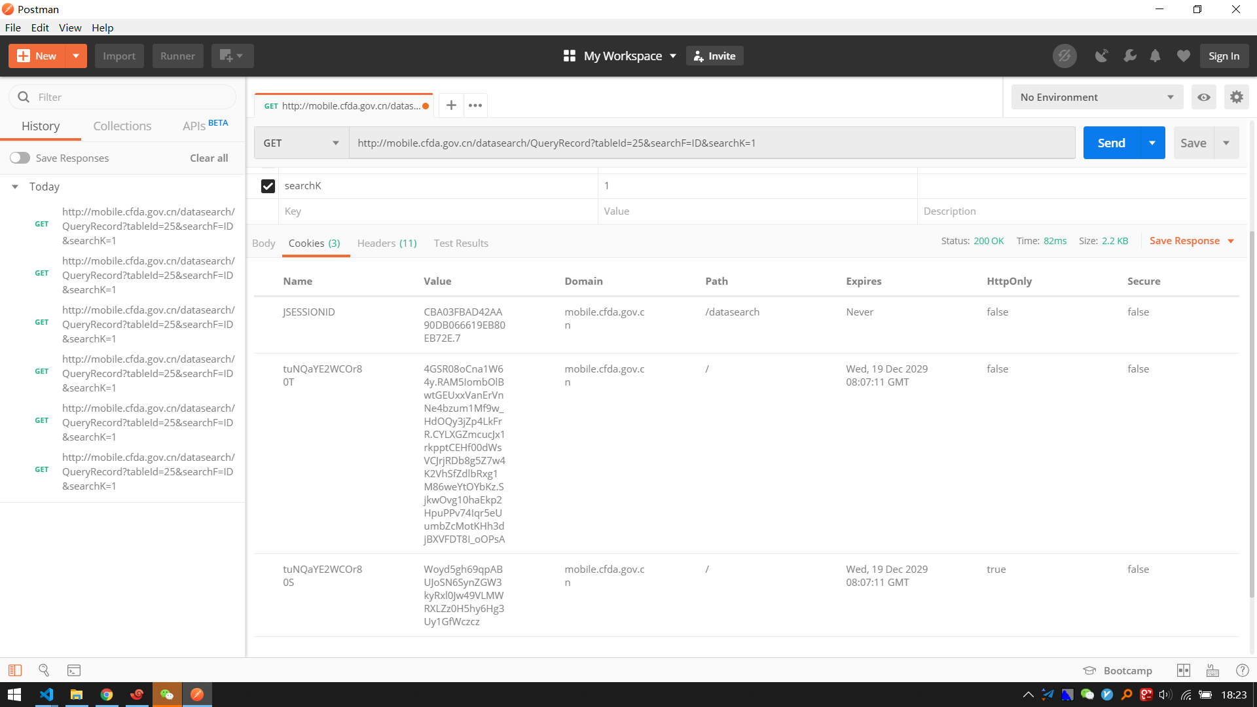This screenshot has height=707, width=1257.
Task: Toggle the sidebar icon in status bar
Action: (15, 670)
